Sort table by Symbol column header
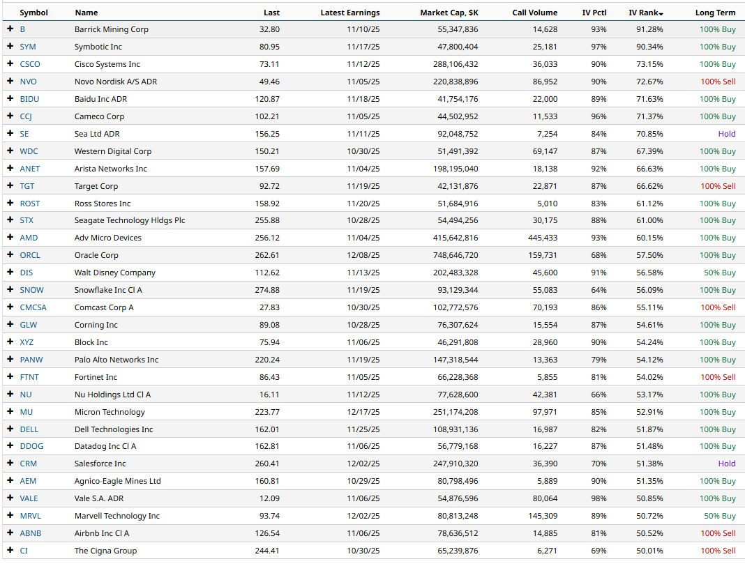The image size is (745, 566). click(x=33, y=13)
